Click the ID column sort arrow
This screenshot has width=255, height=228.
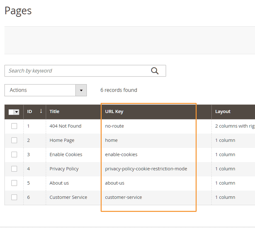[x=41, y=111]
